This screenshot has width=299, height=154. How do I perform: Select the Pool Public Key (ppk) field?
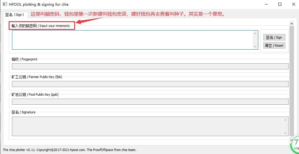(x=150, y=102)
